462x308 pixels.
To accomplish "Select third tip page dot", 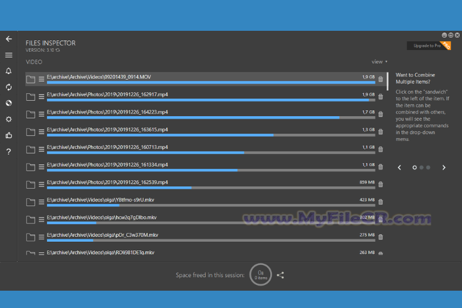I will [428, 167].
